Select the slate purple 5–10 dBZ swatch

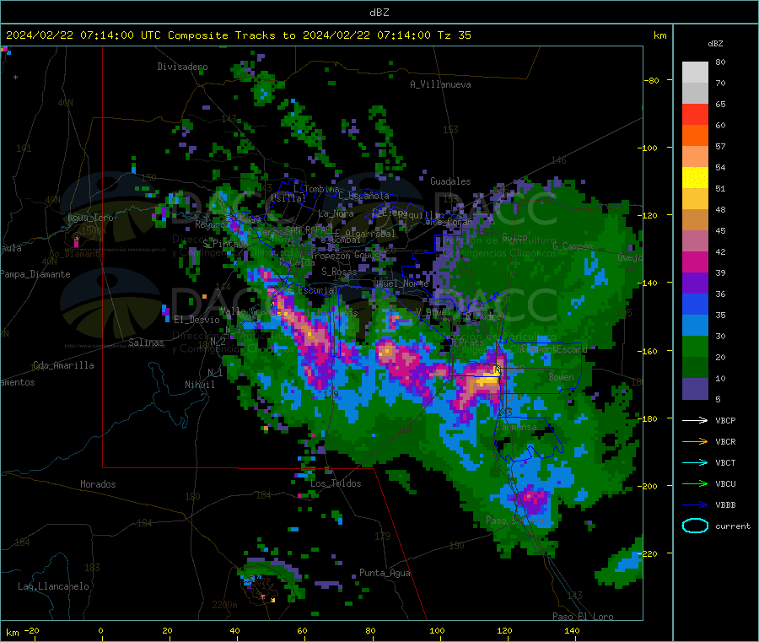tap(695, 389)
